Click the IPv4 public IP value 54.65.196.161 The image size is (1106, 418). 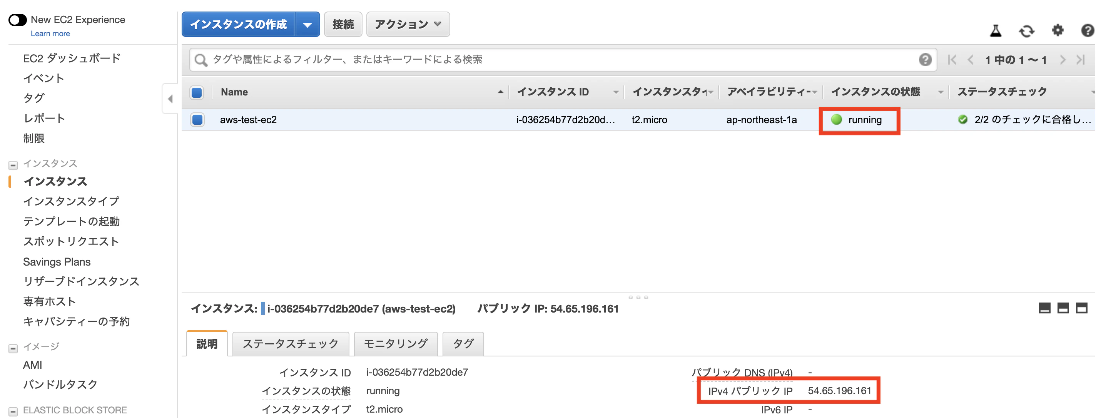[x=839, y=391]
